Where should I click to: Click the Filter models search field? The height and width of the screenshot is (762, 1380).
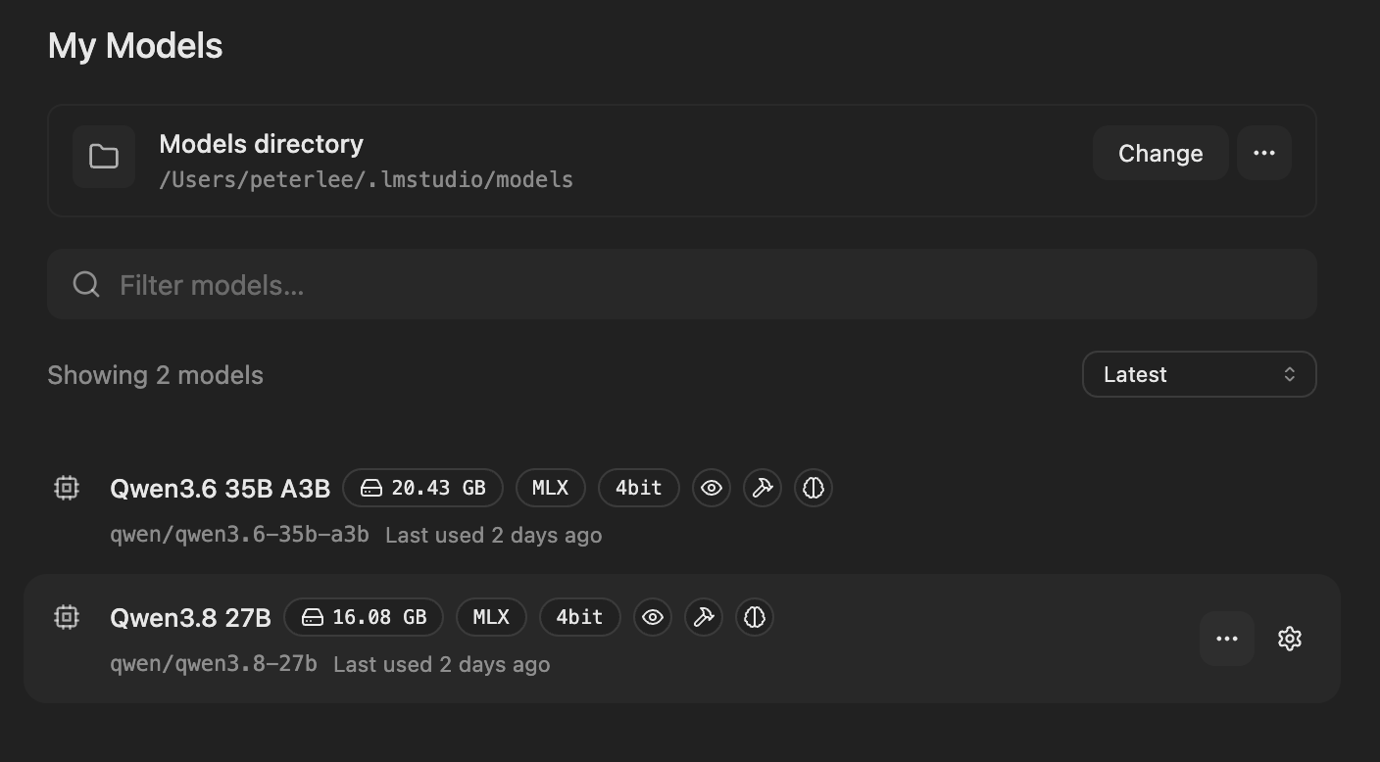pos(682,284)
